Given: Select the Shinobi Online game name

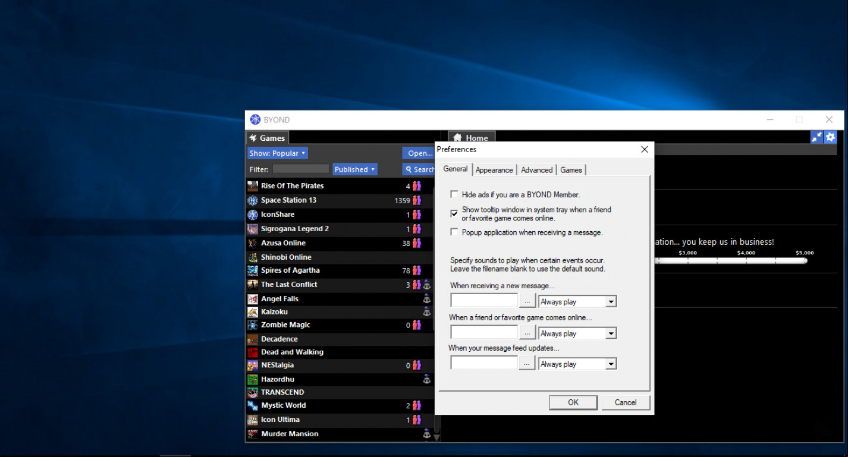Looking at the screenshot, I should [x=286, y=257].
